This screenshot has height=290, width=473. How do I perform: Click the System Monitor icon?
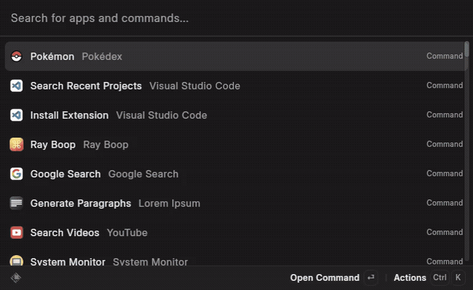17,260
